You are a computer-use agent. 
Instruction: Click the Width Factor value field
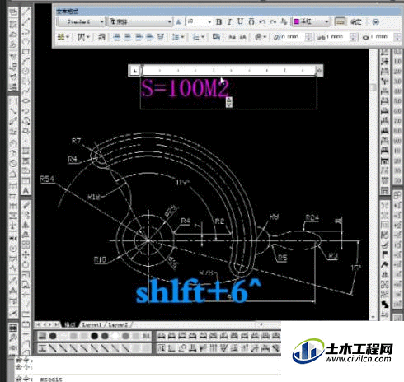pos(381,37)
